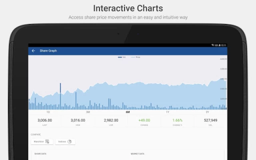This screenshot has height=160, width=256.
Task: Switch chart to 3M range
Action: click(88, 112)
